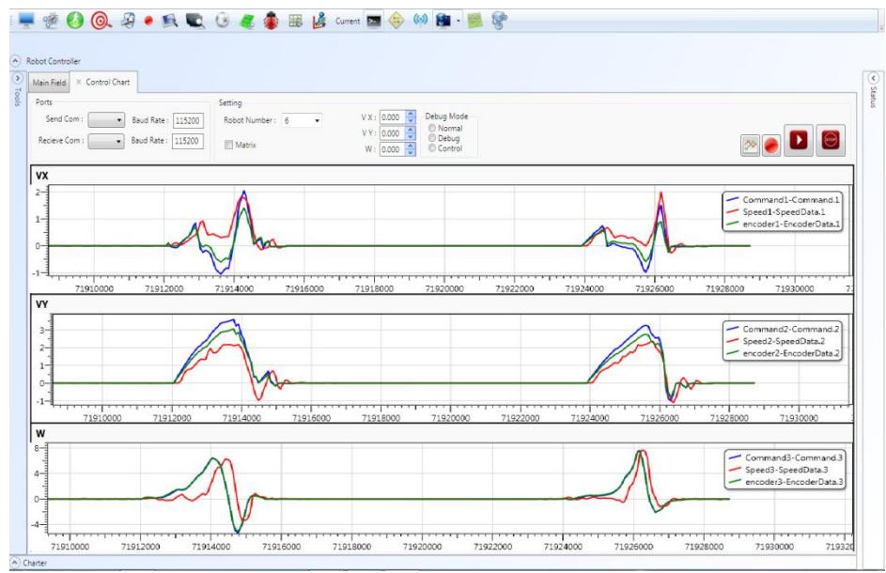Viewport: 886px width, 573px height.
Task: Click the dark red stop button
Action: tap(831, 140)
